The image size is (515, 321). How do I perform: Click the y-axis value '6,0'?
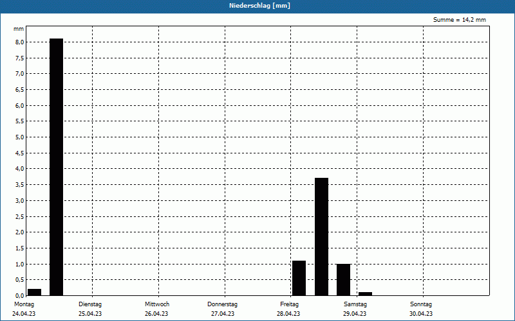coord(19,105)
